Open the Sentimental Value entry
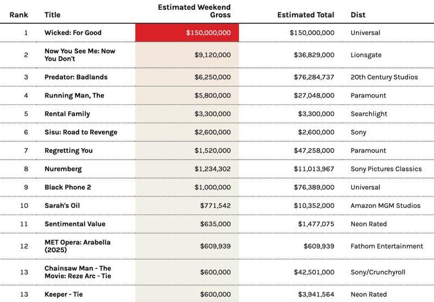The height and width of the screenshot is (302, 434). point(75,224)
